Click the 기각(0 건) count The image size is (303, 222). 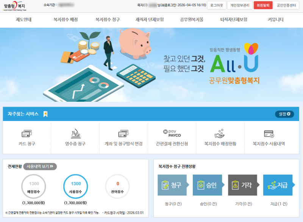(244, 204)
